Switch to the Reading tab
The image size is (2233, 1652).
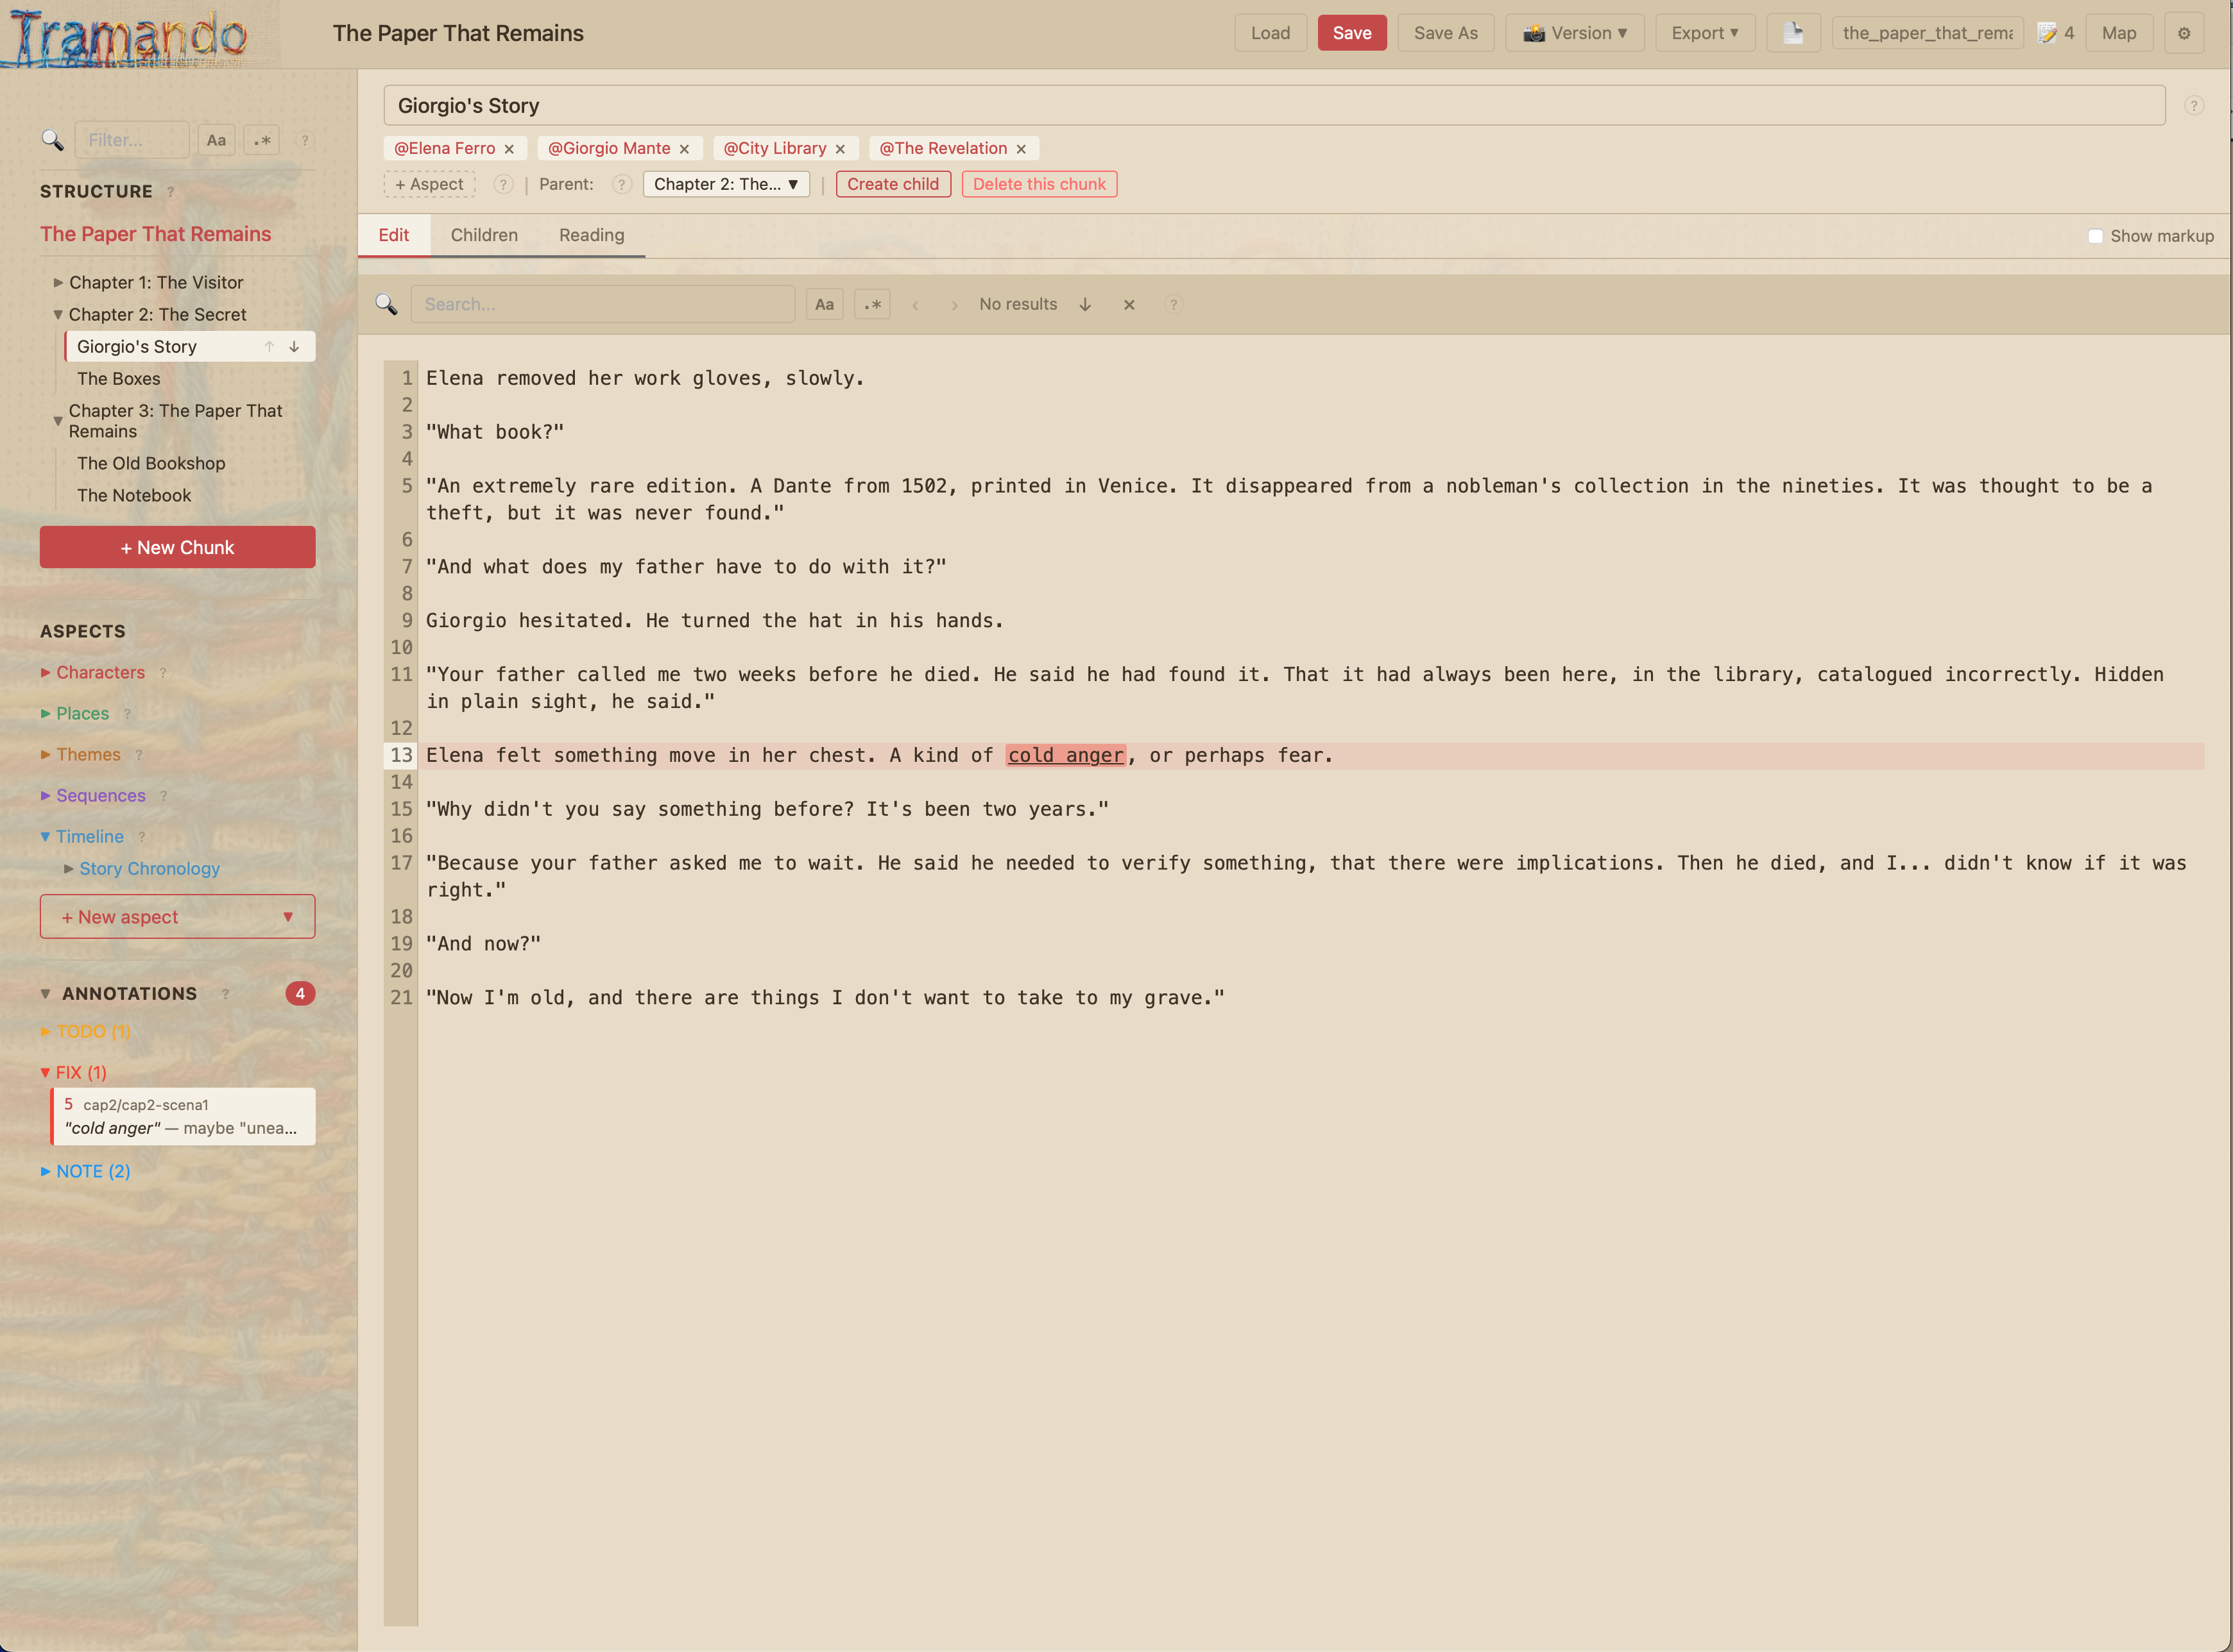(591, 235)
